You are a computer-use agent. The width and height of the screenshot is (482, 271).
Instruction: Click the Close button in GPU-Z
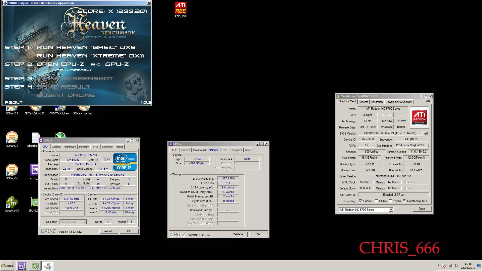[x=422, y=209]
